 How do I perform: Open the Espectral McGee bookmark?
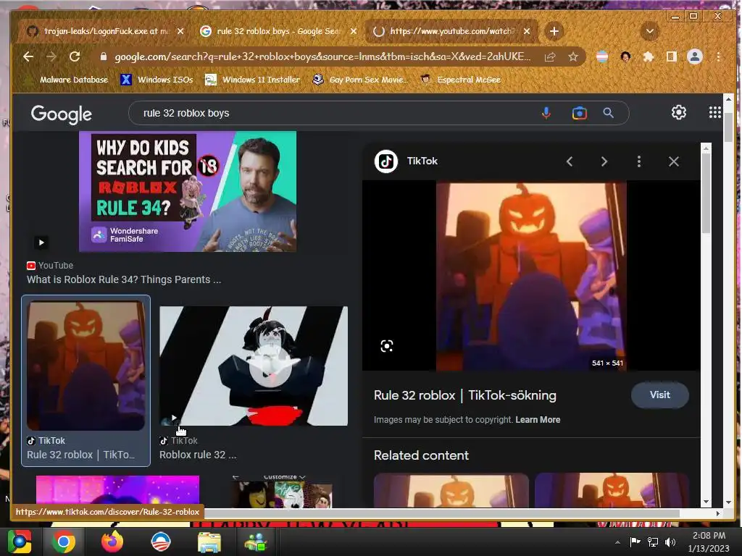[x=461, y=80]
